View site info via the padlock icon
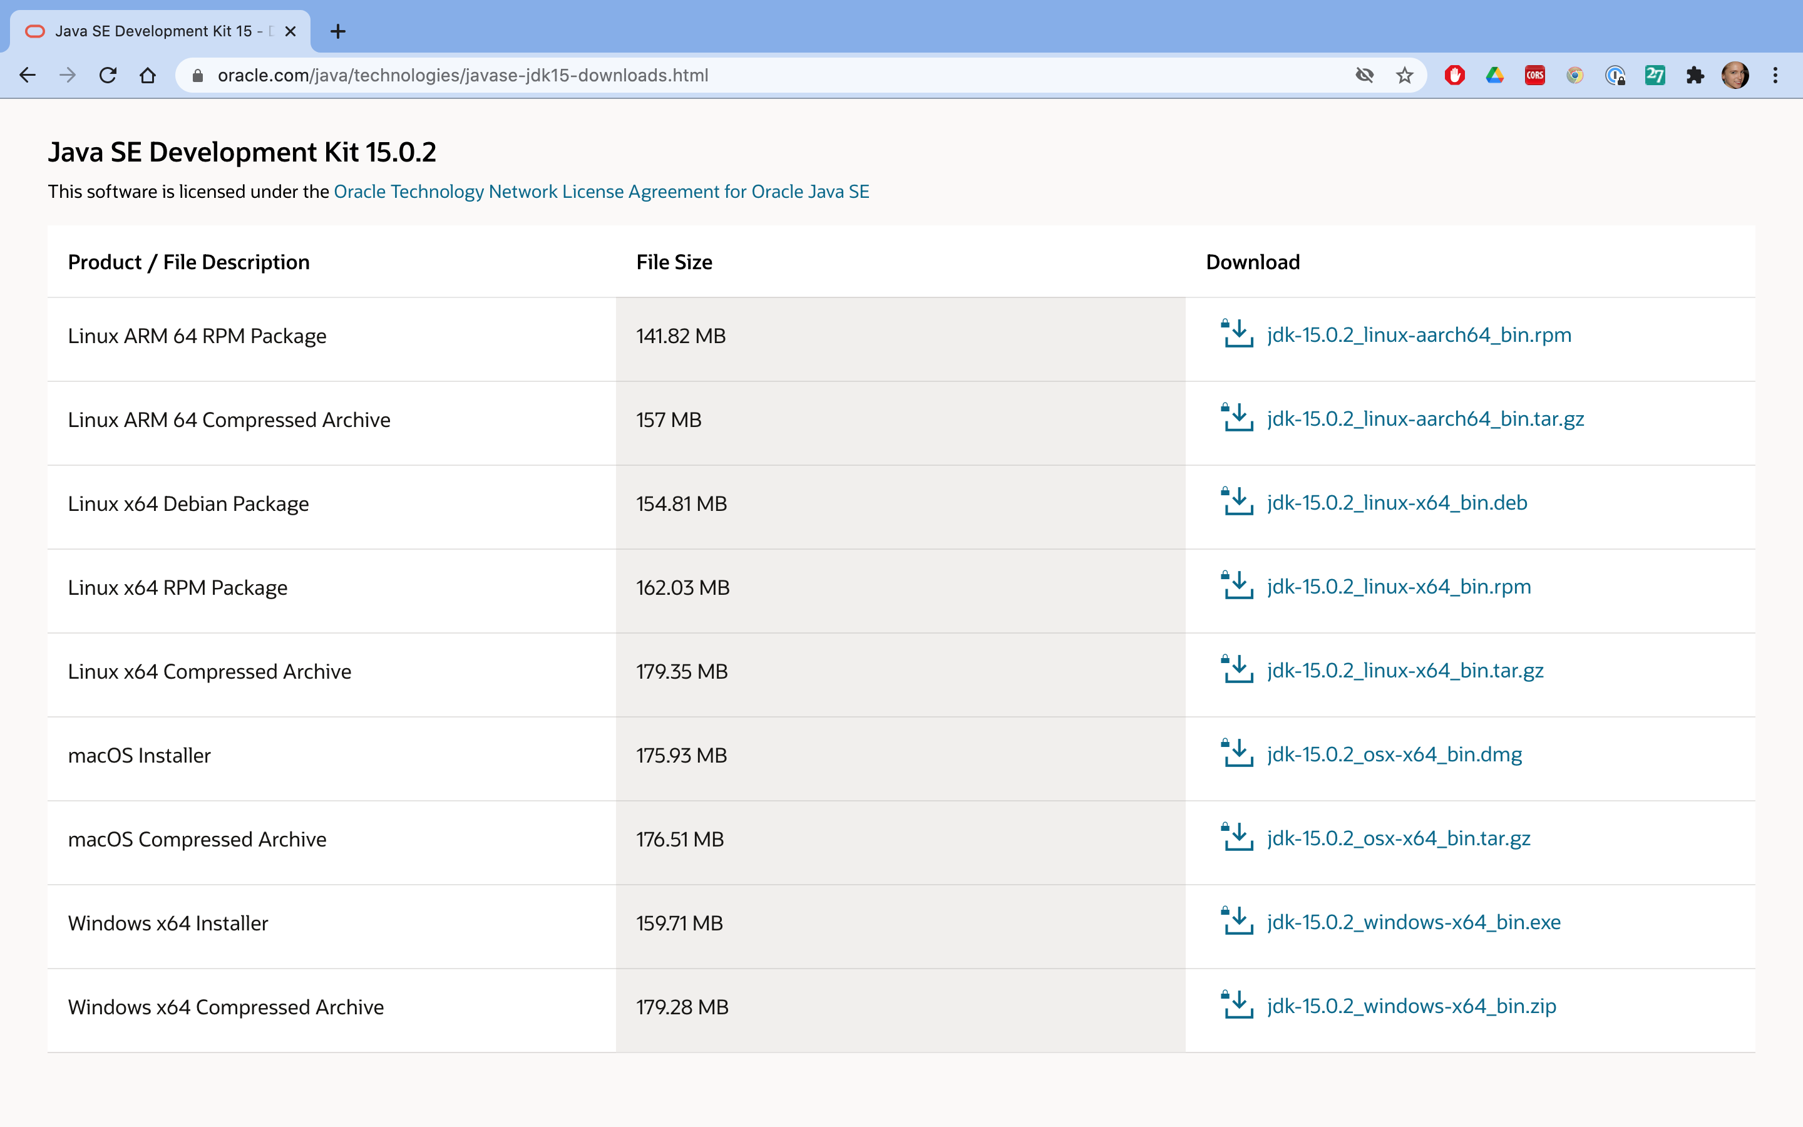This screenshot has width=1803, height=1127. (x=197, y=75)
